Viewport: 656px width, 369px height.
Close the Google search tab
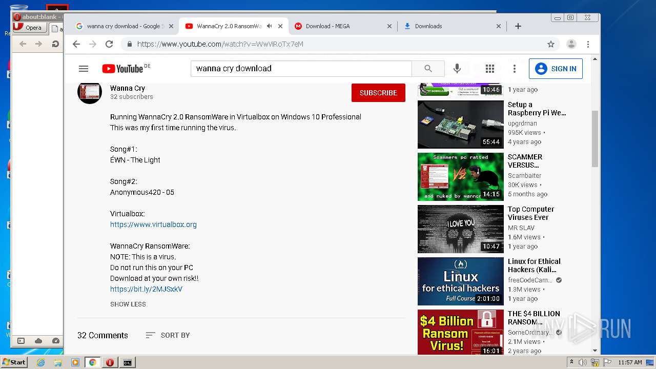coord(171,26)
